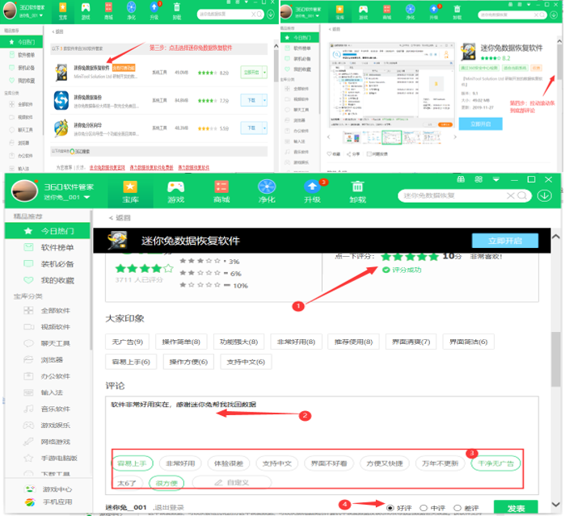
Task: Click the magnifier search icon, front window
Action: 522,195
